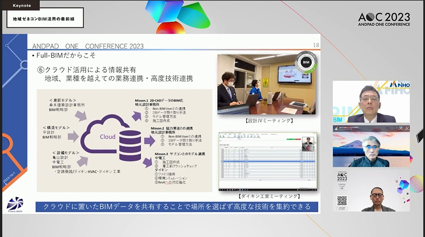425x237 pixels.
Task: Click the Misson.1 2D-CADデータのBIM化 heading
Action: click(x=159, y=101)
